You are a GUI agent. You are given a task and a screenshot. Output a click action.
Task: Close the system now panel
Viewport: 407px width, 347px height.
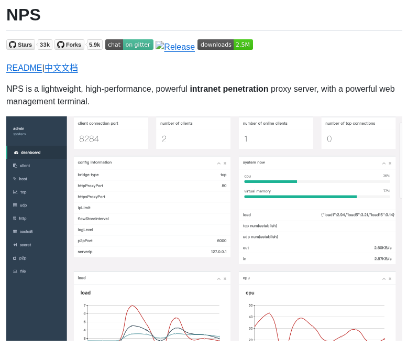(x=390, y=164)
